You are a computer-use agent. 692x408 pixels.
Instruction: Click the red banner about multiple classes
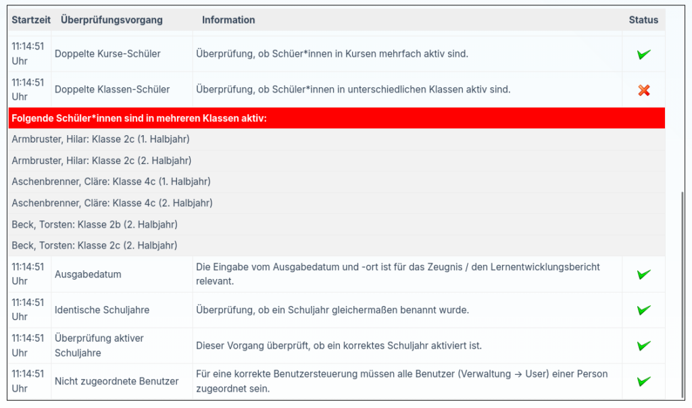[x=336, y=119]
